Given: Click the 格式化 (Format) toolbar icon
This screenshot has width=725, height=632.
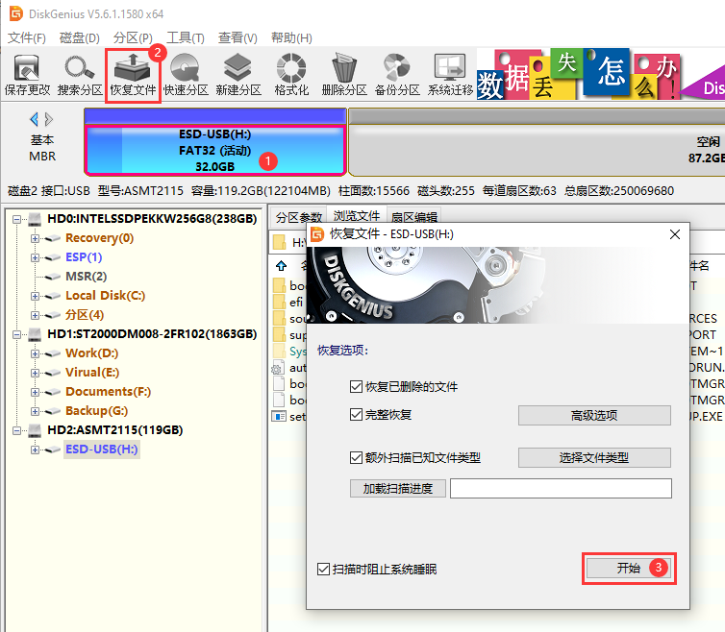Looking at the screenshot, I should click(x=291, y=75).
